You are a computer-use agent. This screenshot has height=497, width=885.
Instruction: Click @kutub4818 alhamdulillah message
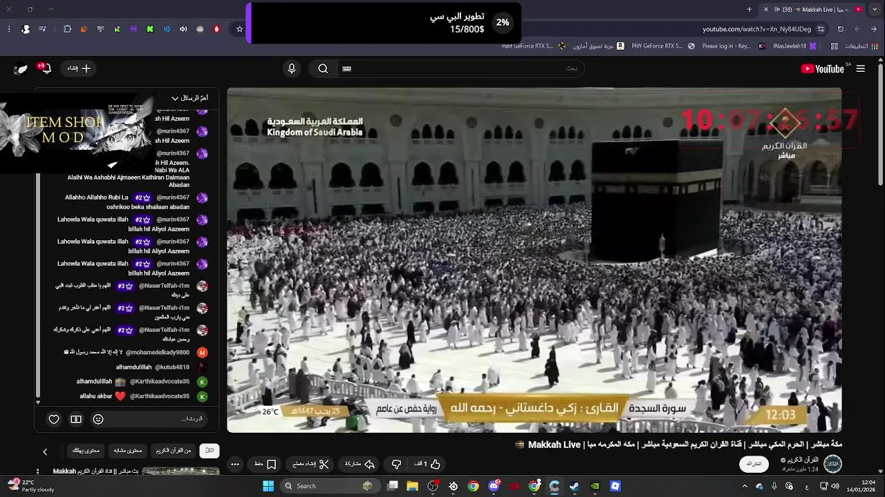pos(160,367)
